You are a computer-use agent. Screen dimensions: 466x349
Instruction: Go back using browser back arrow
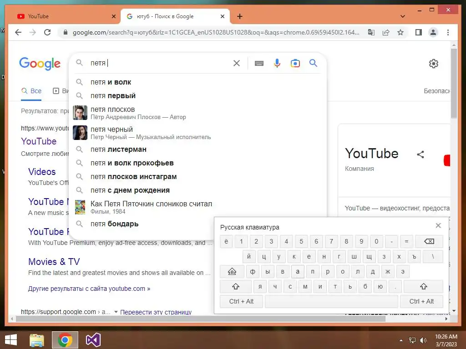point(18,32)
